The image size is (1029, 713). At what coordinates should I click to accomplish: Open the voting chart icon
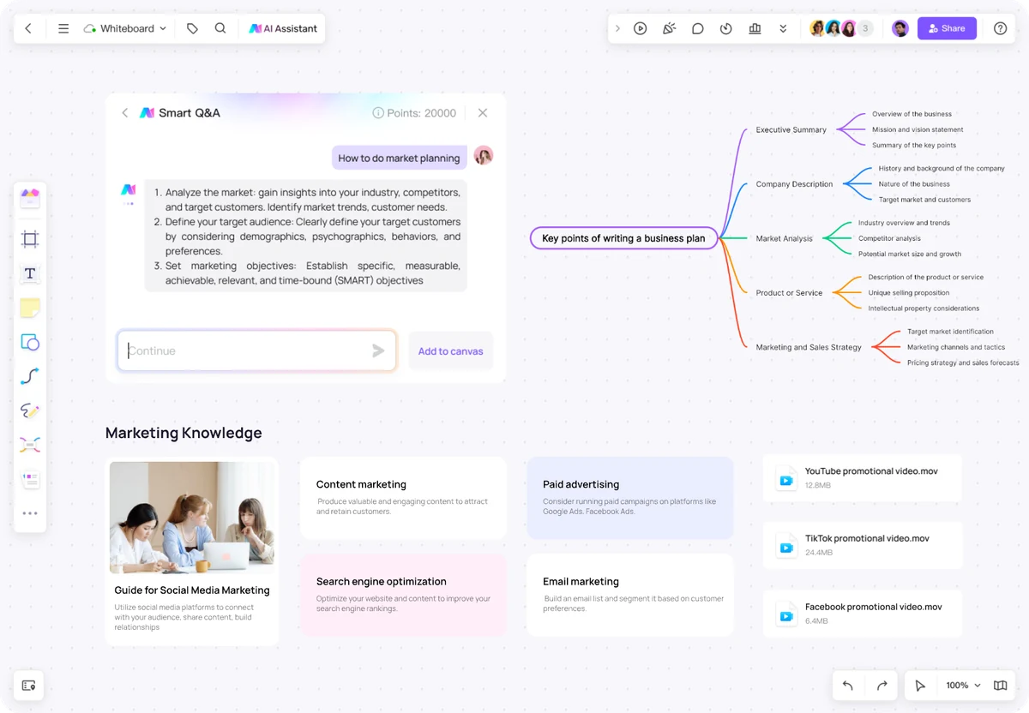(755, 28)
